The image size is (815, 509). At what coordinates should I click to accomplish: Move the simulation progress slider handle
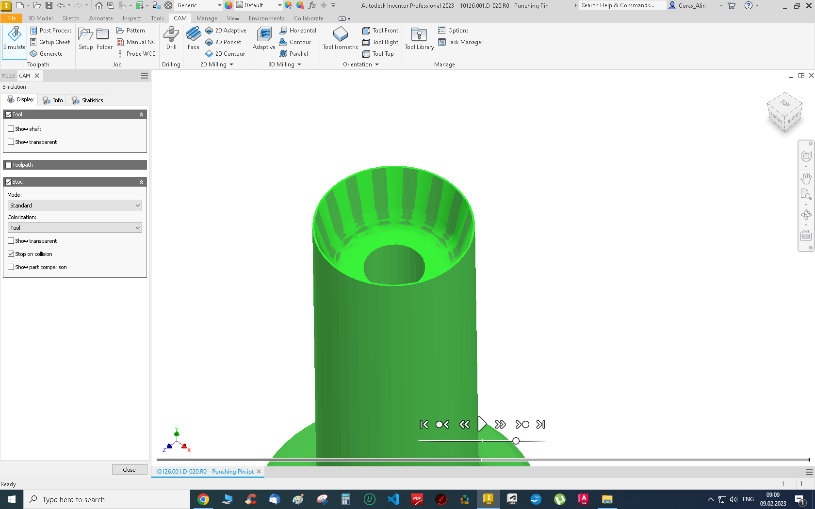[516, 441]
